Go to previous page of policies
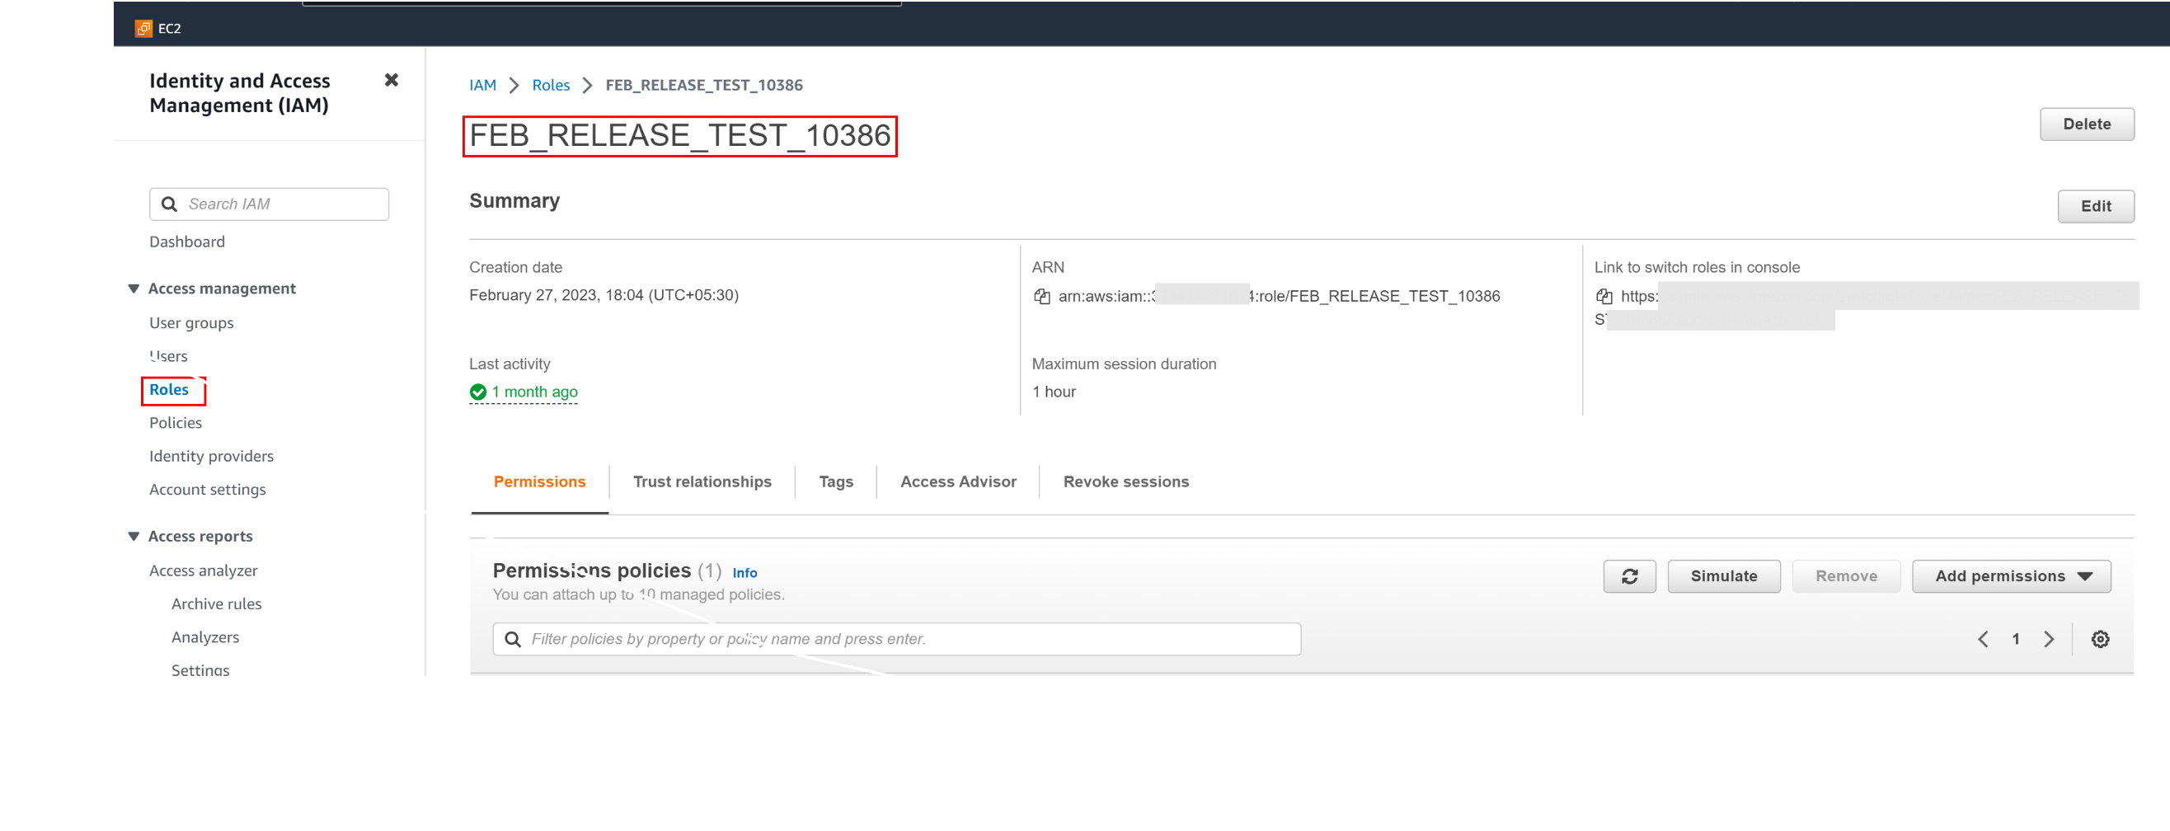The height and width of the screenshot is (831, 2170). 1983,639
